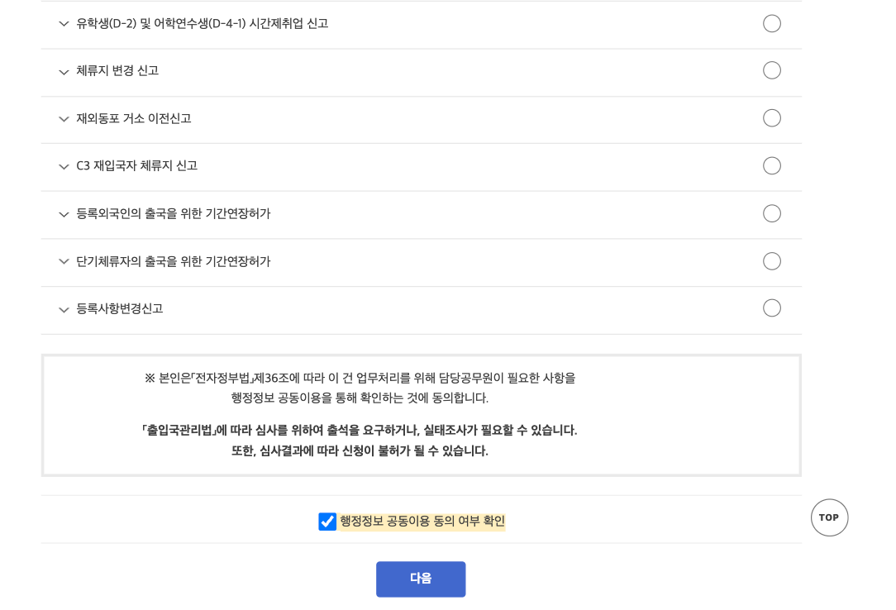Choose 등록외국인의 출국을 위한 기간연장허가 radio option
896x610 pixels.
[x=771, y=213]
